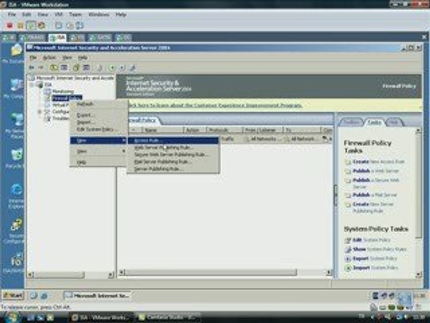
Task: Click the My Network Places desktop icon
Action: (x=17, y=120)
